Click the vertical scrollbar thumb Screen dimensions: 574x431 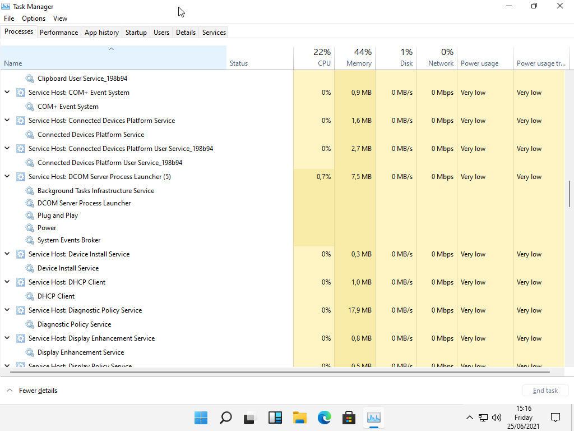pyautogui.click(x=570, y=194)
